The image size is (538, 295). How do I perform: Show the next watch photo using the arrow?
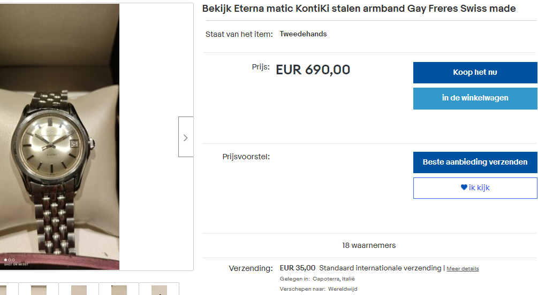point(185,137)
